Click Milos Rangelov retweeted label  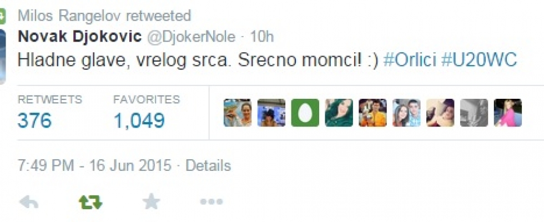pos(104,16)
